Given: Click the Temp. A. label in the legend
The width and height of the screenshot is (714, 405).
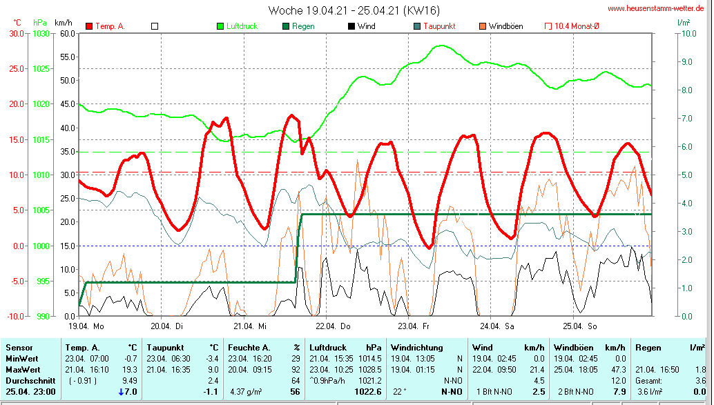Looking at the screenshot, I should tap(110, 26).
